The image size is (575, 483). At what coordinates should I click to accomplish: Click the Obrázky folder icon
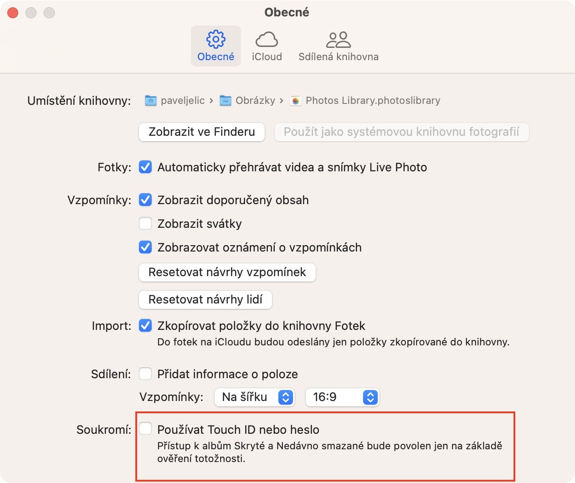click(226, 101)
